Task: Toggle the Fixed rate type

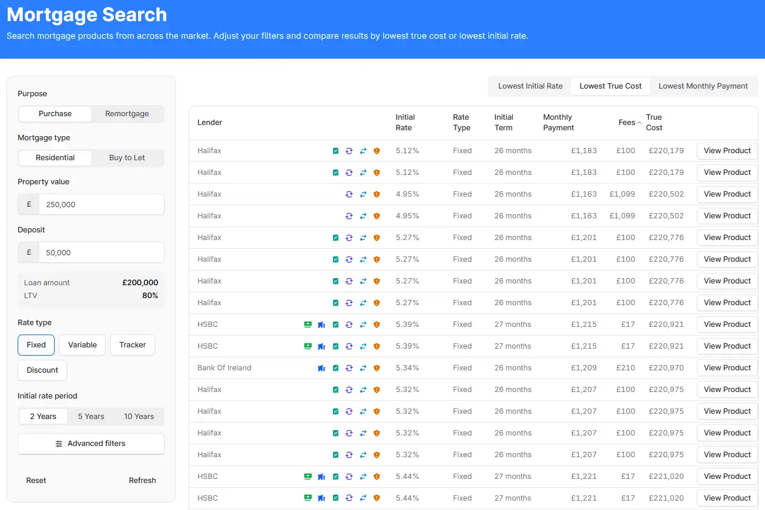Action: pyautogui.click(x=36, y=345)
